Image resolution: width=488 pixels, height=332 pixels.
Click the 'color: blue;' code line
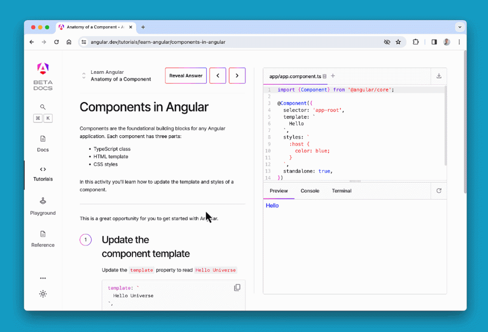pyautogui.click(x=312, y=151)
